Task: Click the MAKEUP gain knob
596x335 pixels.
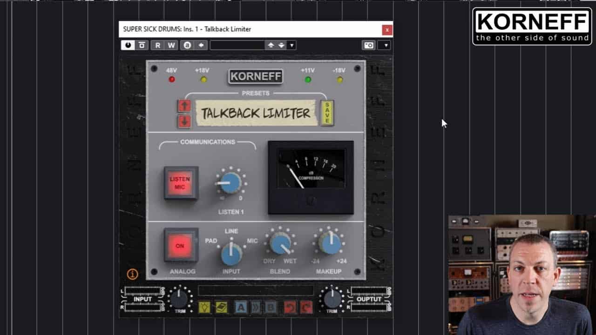Action: coord(330,243)
